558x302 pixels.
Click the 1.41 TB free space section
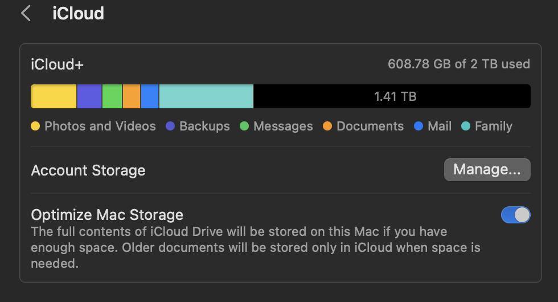395,96
